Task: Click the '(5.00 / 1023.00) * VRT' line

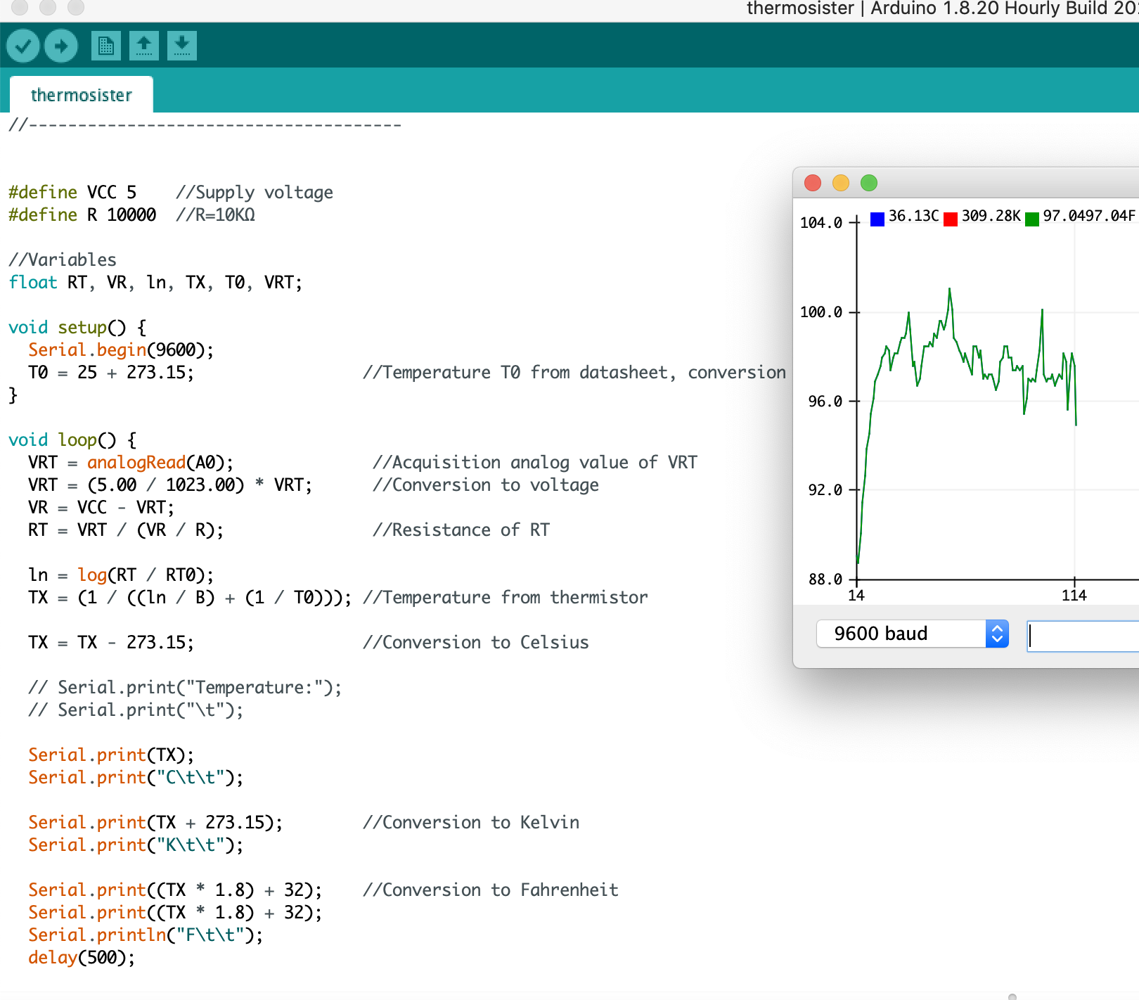Action: click(170, 485)
